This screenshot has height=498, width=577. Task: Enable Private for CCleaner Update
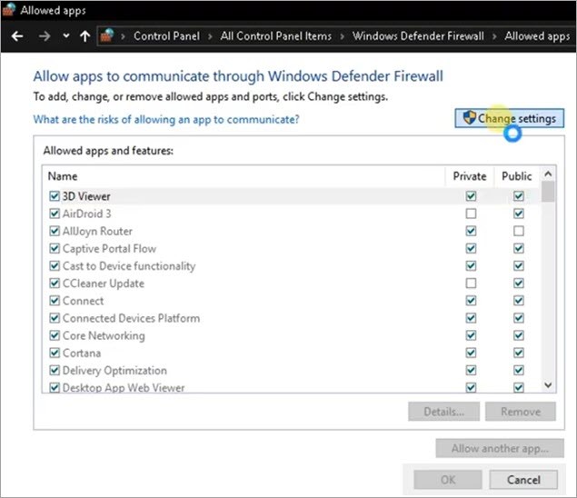pos(471,283)
